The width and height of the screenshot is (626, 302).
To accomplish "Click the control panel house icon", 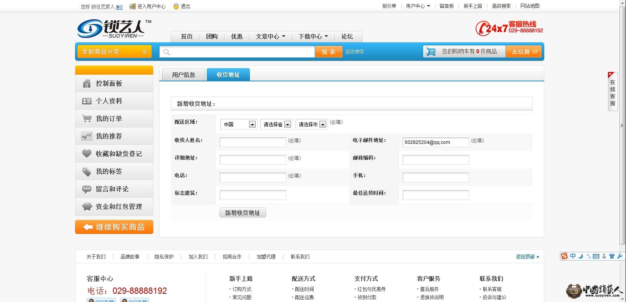I will click(x=87, y=83).
